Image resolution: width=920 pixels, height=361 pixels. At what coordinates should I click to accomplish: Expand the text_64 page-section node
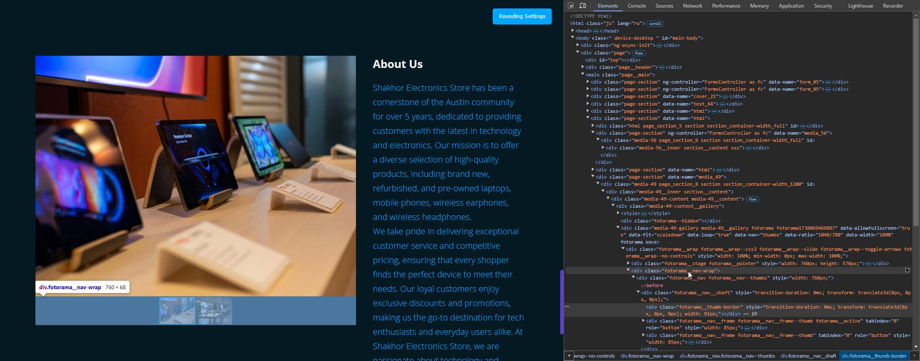point(588,103)
